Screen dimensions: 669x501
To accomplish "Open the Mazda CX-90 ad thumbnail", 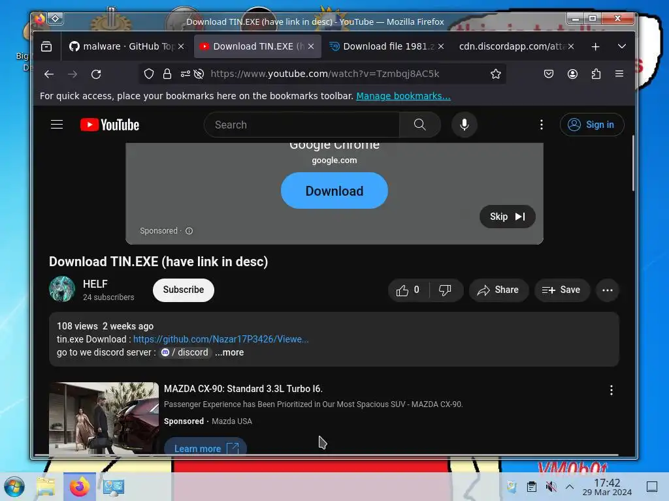I will [104, 418].
